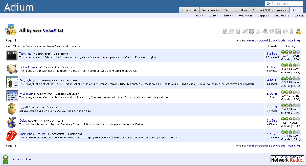Click the All Xtras icon beside heading
The width and height of the screenshot is (306, 166).
point(11,31)
